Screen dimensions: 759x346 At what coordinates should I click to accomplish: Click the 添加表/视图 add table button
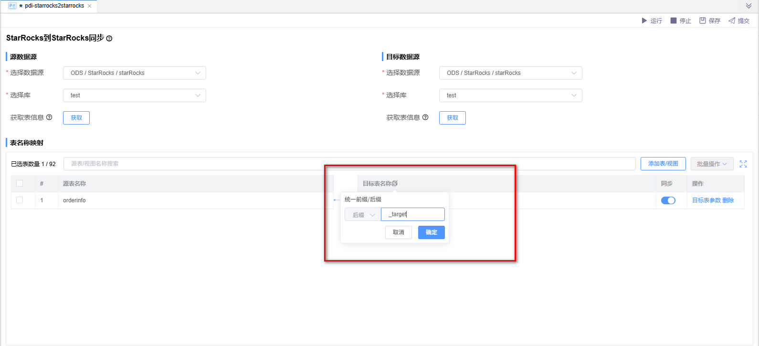click(663, 164)
